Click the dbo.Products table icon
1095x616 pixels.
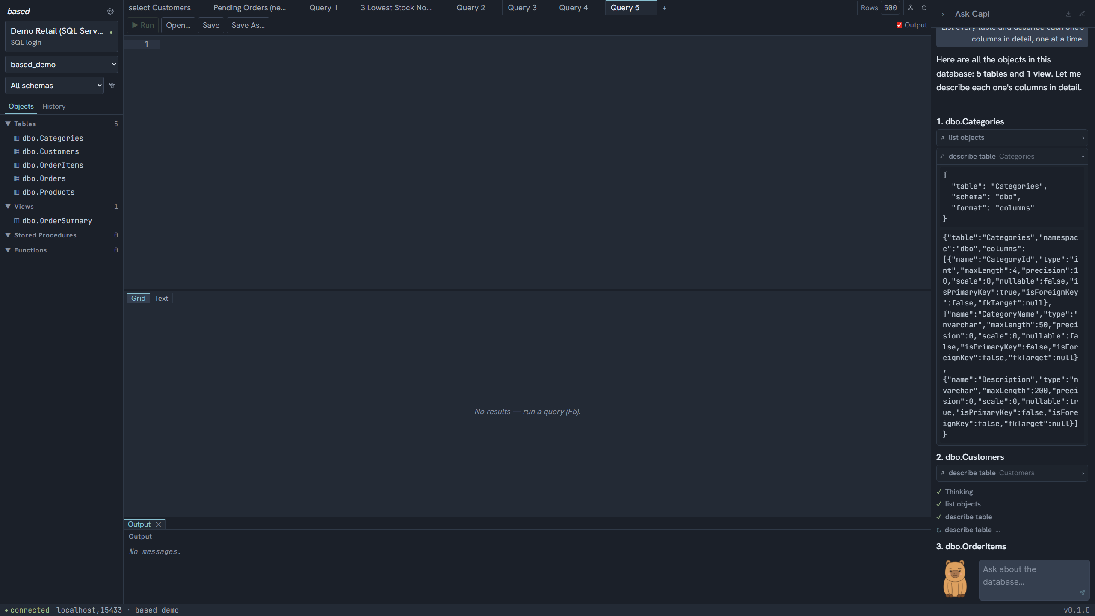(17, 192)
